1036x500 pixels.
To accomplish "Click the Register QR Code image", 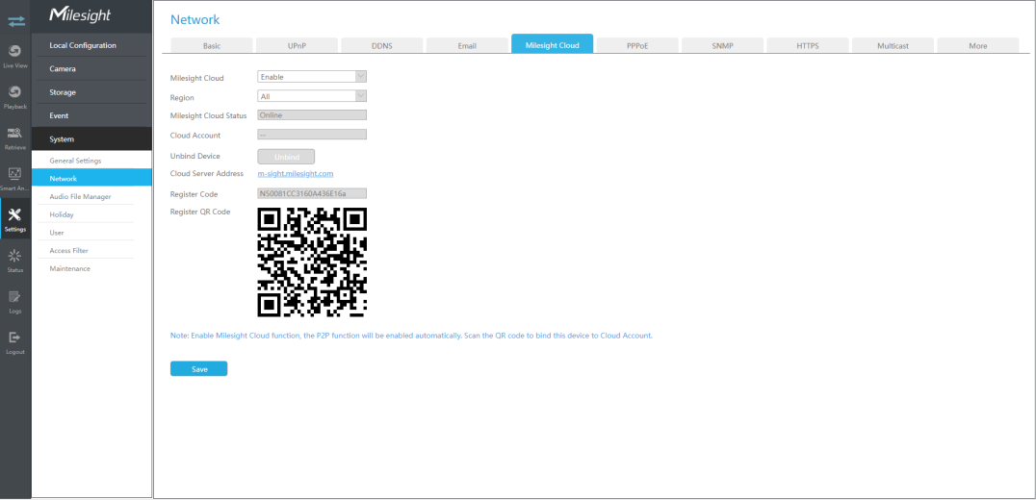I will pos(312,262).
